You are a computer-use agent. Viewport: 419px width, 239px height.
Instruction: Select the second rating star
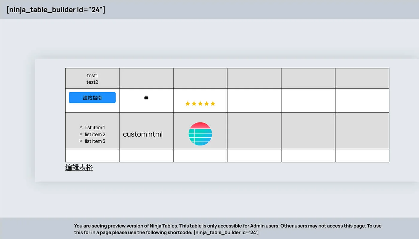[194, 104]
